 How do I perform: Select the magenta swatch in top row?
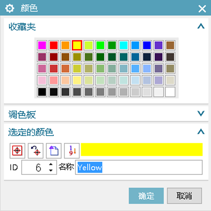(42, 45)
